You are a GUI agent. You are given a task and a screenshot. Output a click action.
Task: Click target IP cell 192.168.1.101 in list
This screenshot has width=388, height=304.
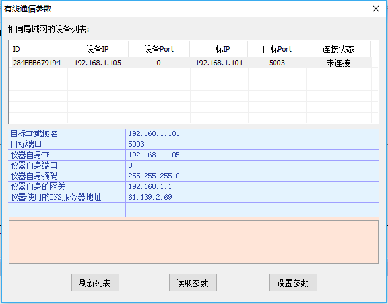219,63
